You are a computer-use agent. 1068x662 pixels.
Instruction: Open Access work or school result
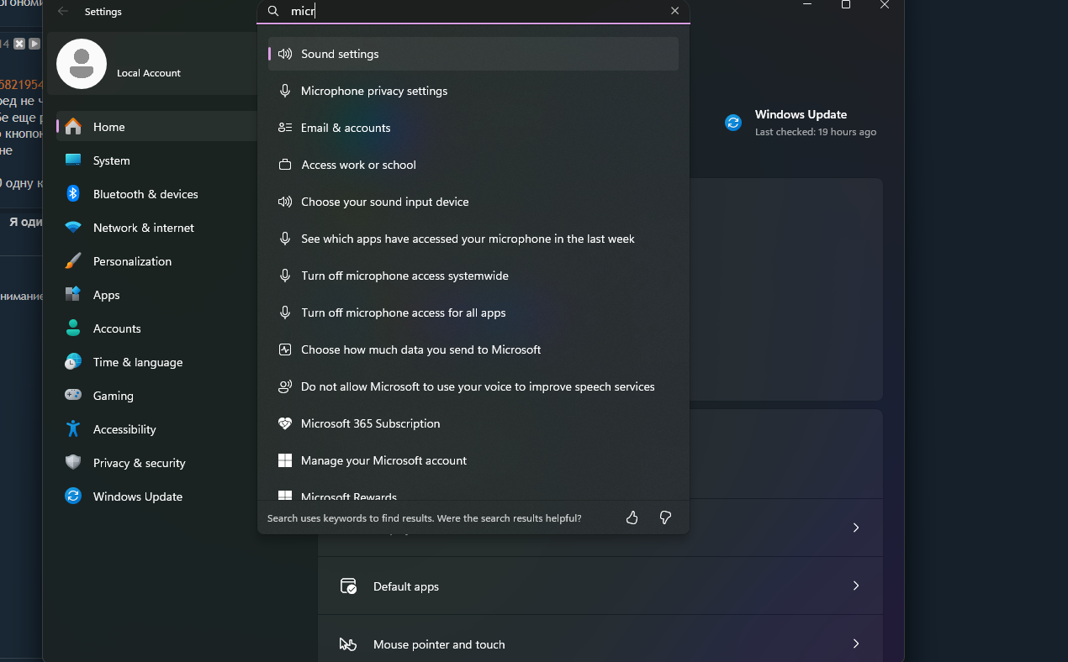[473, 165]
